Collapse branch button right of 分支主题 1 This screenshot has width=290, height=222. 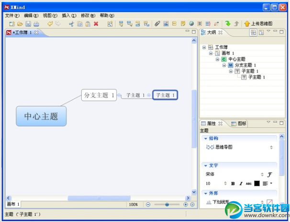119,95
